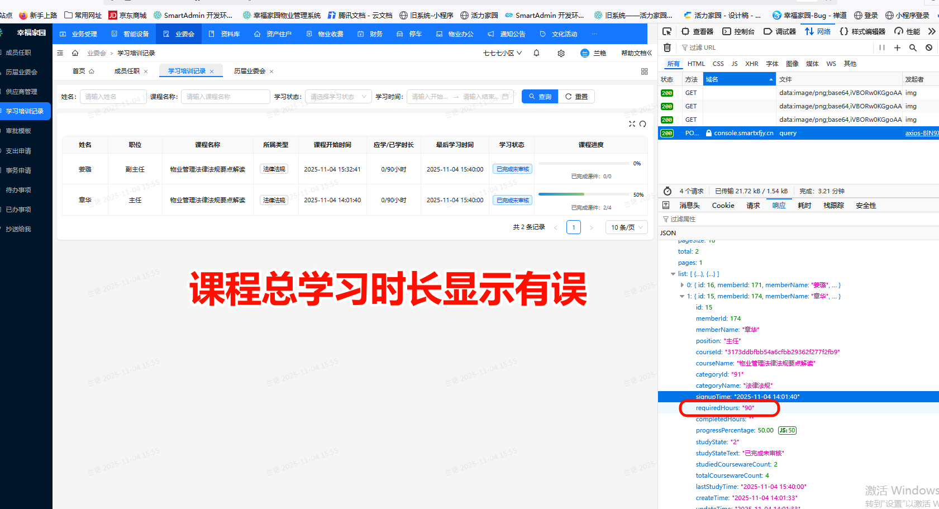Viewport: 939px width, 509px height.
Task: Pause network recording in DevTools
Action: coord(881,47)
